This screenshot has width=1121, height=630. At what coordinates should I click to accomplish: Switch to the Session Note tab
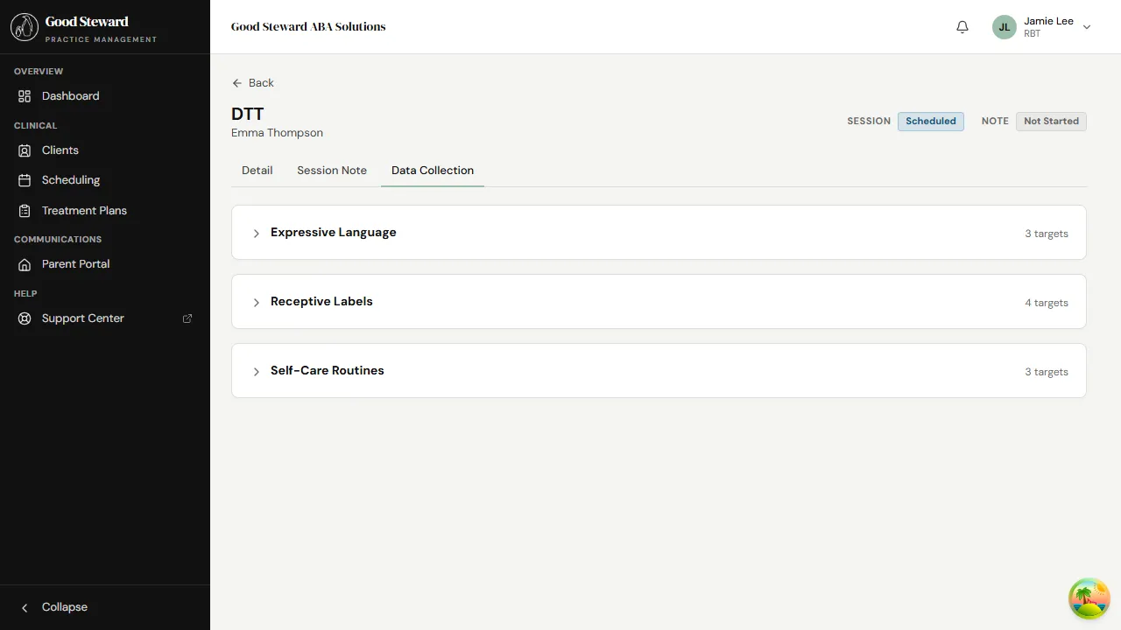332,171
